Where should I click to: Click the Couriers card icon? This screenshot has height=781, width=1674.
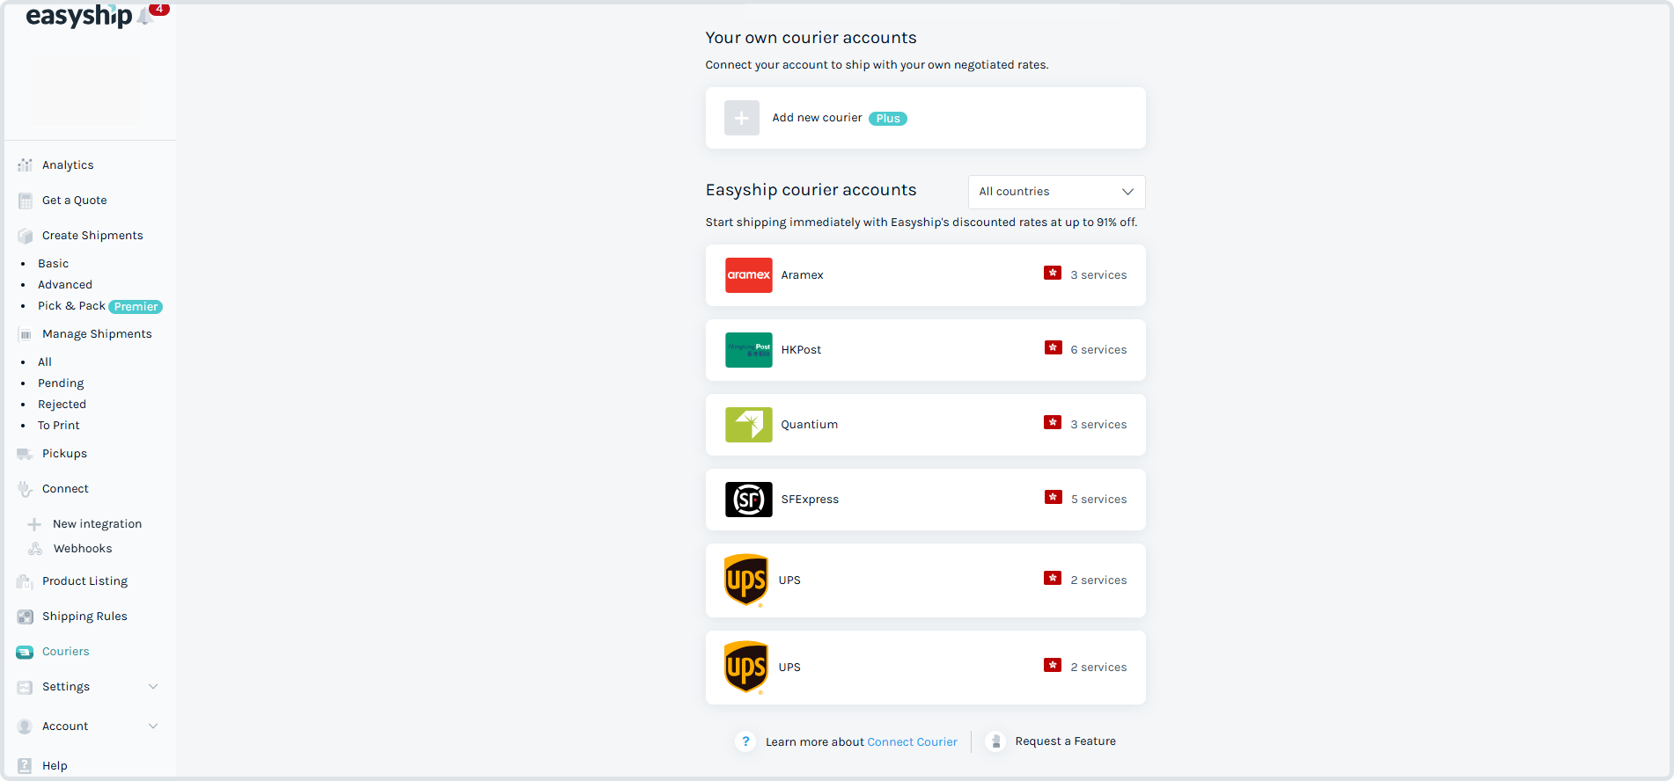(25, 652)
